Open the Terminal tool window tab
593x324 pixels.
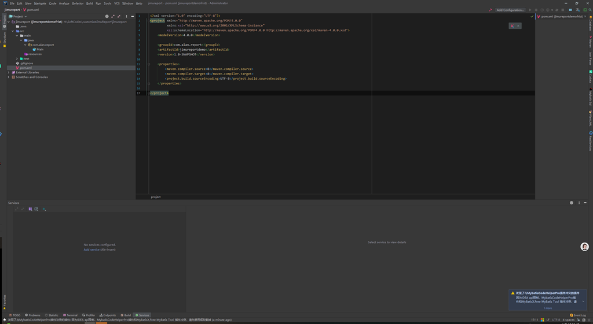coord(70,315)
